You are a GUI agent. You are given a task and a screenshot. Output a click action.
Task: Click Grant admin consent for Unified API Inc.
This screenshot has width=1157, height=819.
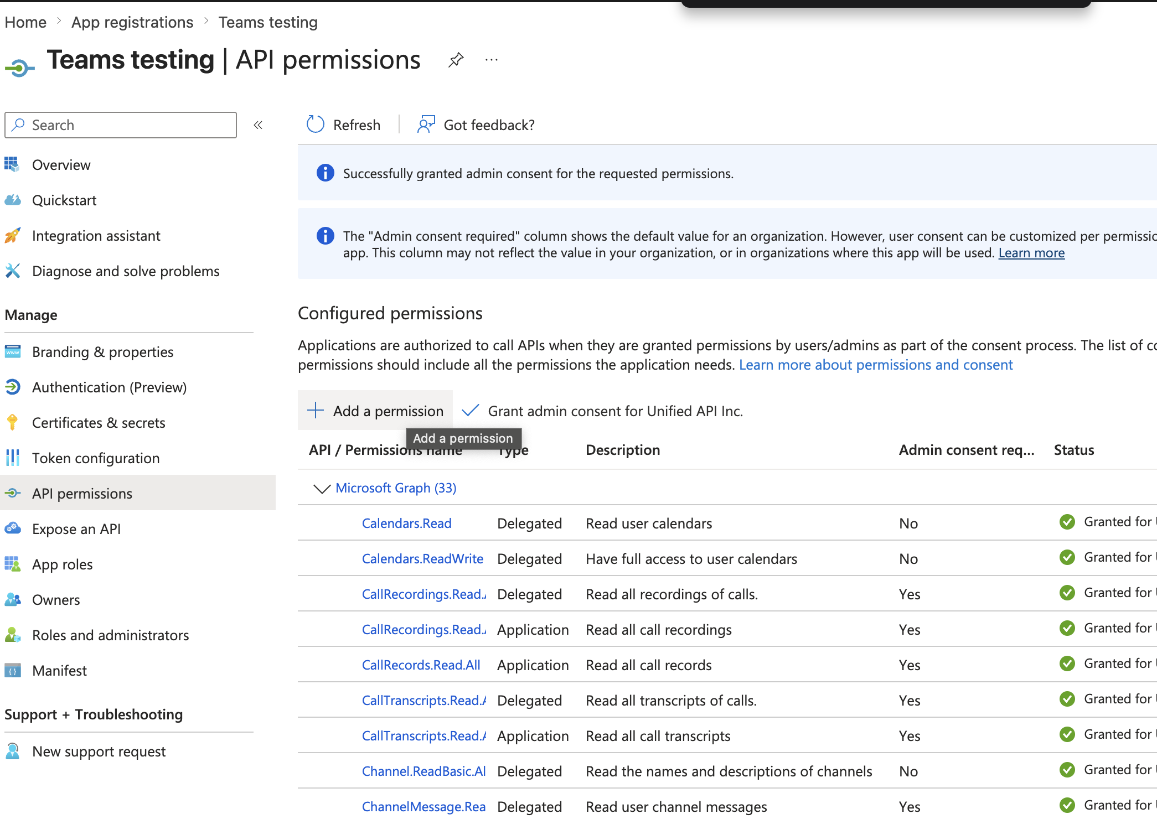point(602,411)
